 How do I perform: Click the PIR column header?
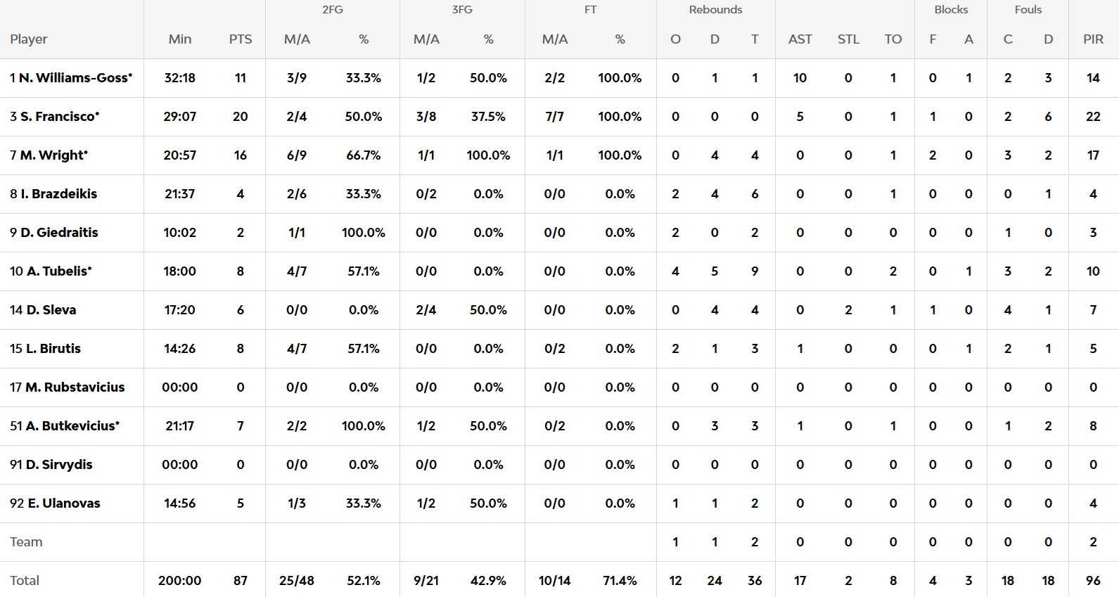point(1093,39)
